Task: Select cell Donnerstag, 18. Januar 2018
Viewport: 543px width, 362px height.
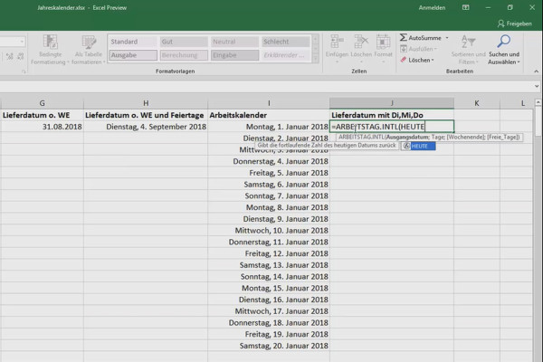Action: pos(269,322)
